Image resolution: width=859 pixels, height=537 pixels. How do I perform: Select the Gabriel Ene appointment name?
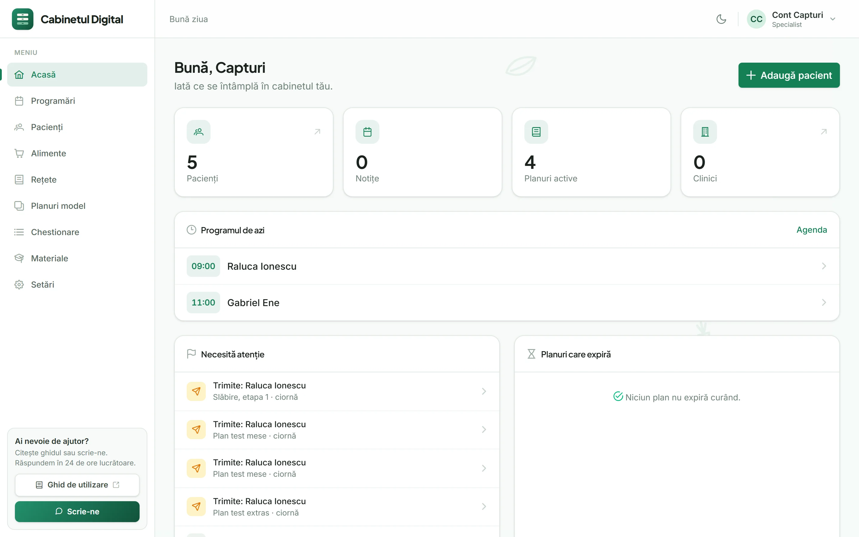254,303
